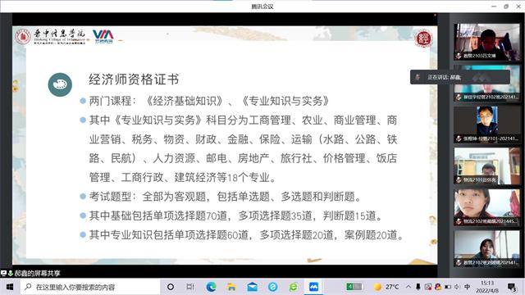Click the green battery gauge widget on taskbar
Screen dimensions: 525x295
pyautogui.click(x=354, y=287)
